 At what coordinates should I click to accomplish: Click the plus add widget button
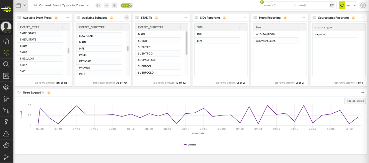pos(114,5)
